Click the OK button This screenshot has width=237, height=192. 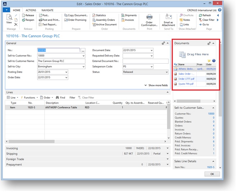point(212,174)
